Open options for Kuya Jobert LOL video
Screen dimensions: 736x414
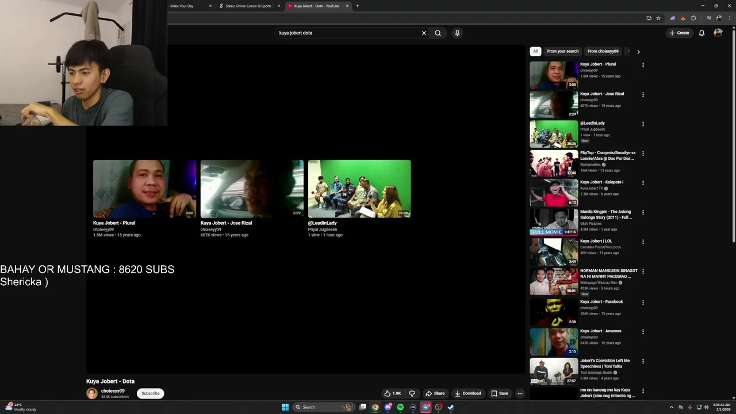point(643,242)
